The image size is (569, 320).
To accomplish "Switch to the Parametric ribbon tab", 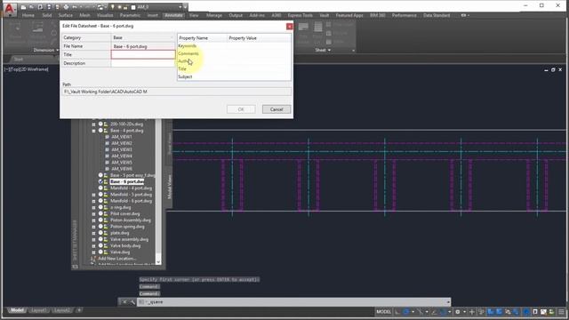I will tap(130, 15).
